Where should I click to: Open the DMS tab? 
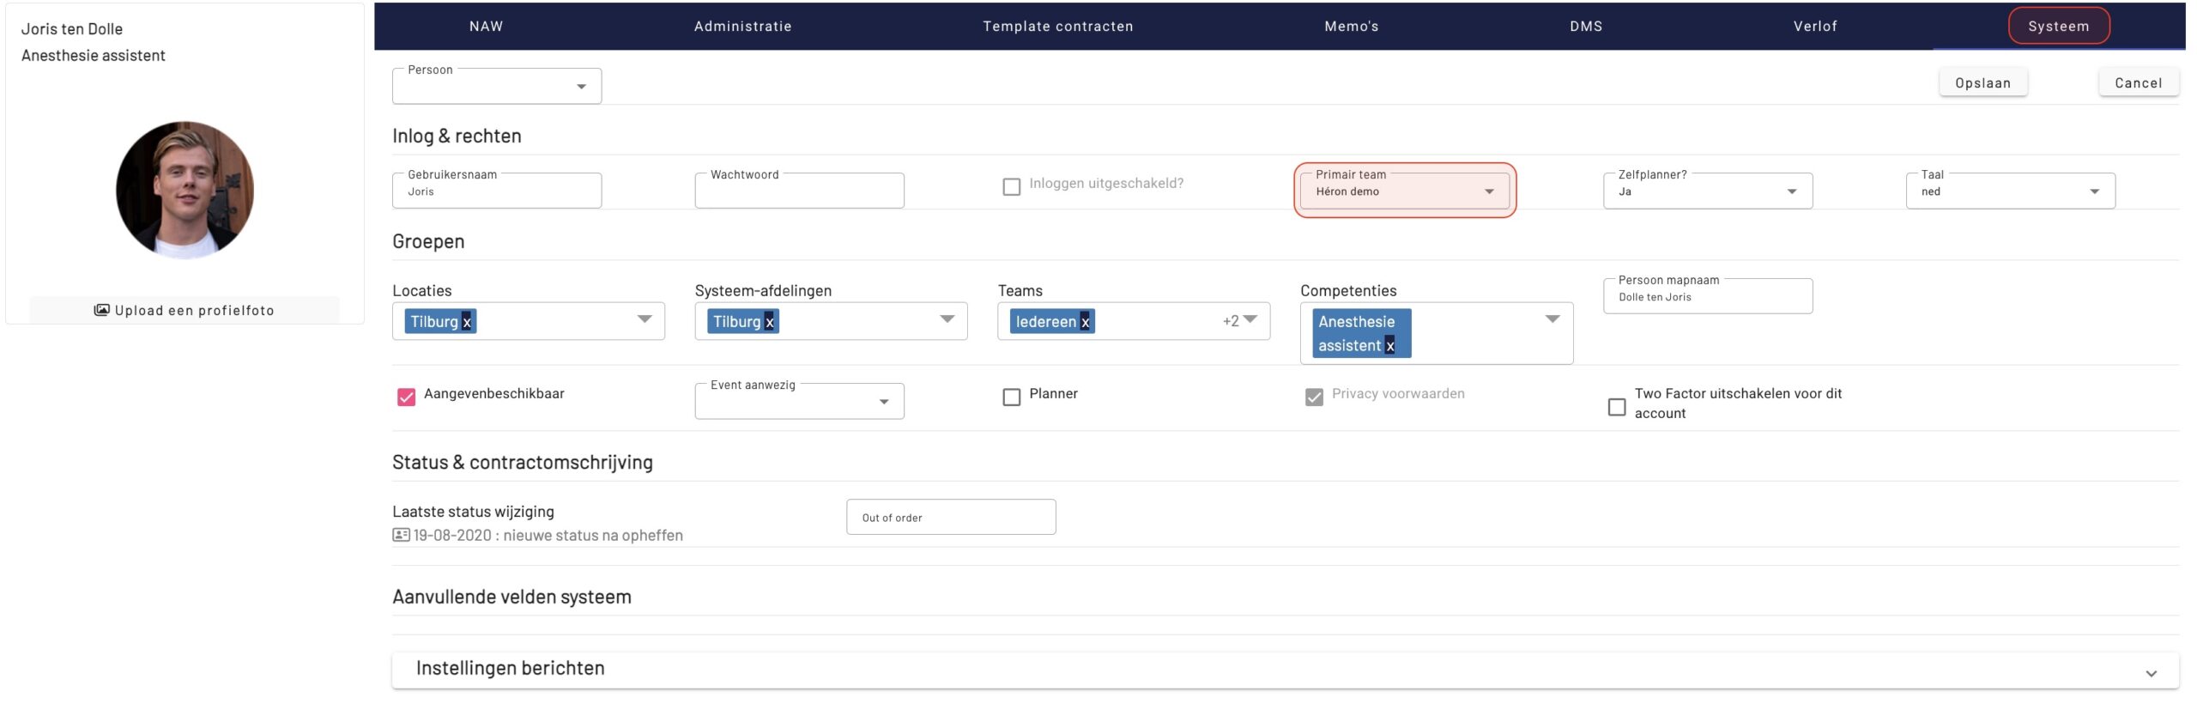[x=1586, y=26]
